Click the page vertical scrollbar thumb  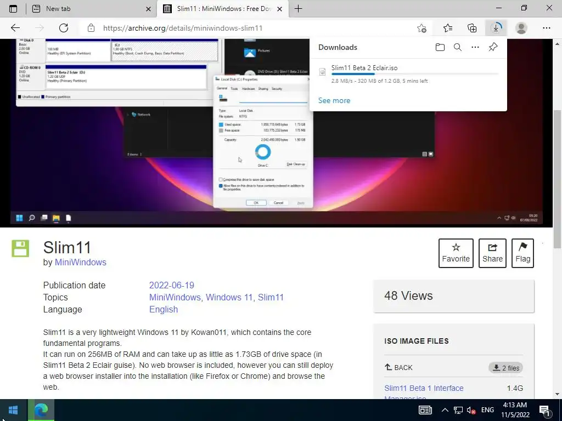coord(557,178)
